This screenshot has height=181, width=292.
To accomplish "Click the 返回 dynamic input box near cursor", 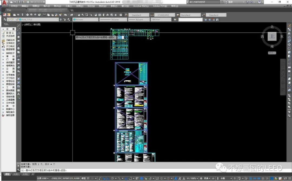I will coord(121,37).
